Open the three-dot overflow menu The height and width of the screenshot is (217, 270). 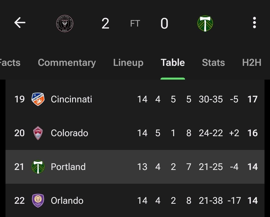[254, 23]
